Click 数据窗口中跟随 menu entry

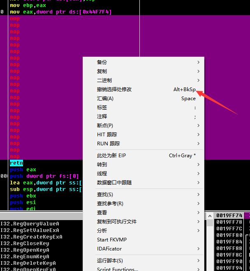114,183
